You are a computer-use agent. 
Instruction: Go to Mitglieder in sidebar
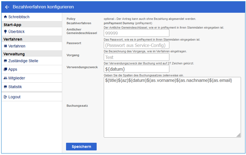(17, 78)
